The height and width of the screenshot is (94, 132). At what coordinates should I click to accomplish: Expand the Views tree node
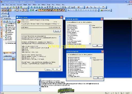click(4, 36)
